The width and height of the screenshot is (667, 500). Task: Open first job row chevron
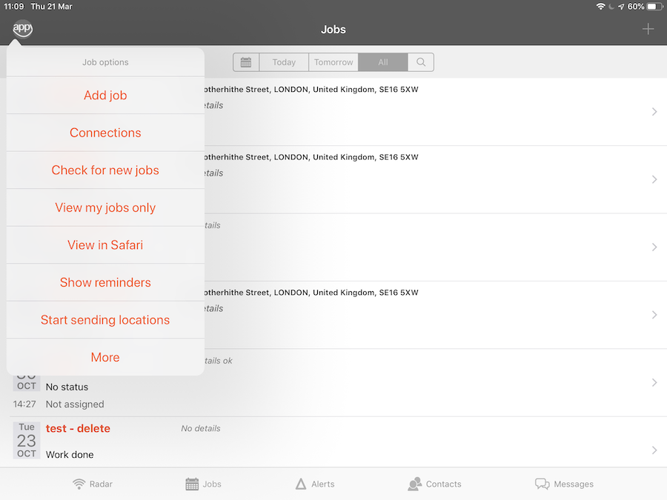click(x=654, y=112)
